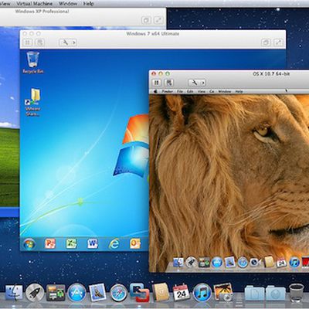Open Mission Control in the guest OS X Dock
The image size is (309, 309).
click(204, 263)
